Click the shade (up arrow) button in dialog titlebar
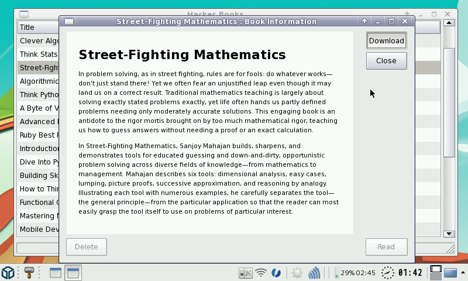The image size is (468, 281). pos(364,21)
